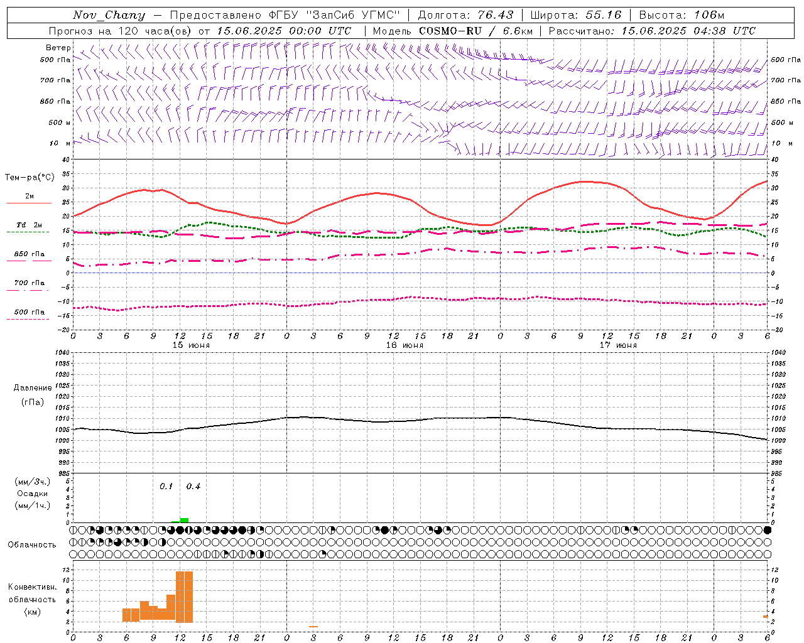Screen dimensions: 804x643
Task: Click the Долгота: 76.43 value
Action: (x=465, y=15)
